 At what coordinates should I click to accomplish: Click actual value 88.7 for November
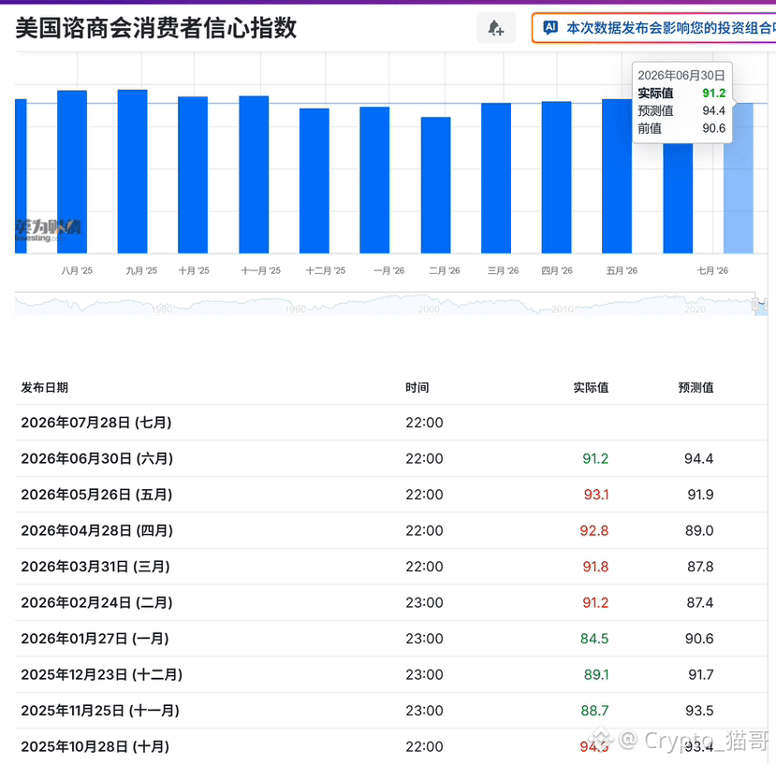594,711
